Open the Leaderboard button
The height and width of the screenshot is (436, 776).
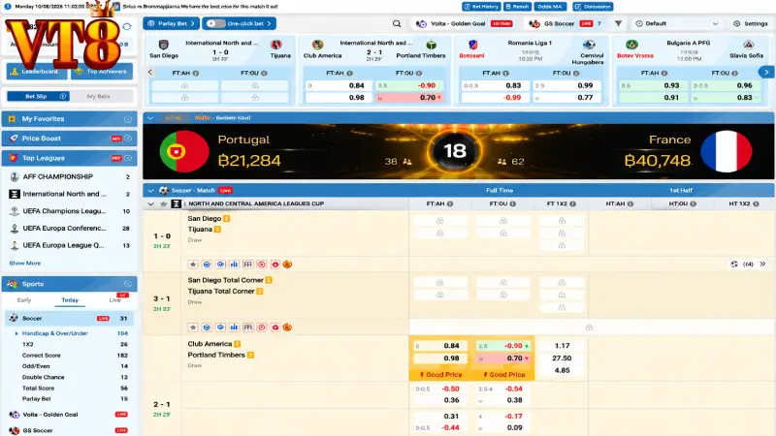[36, 72]
